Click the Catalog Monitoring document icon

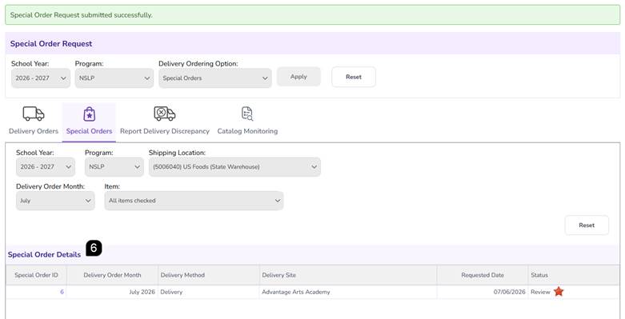(x=247, y=114)
